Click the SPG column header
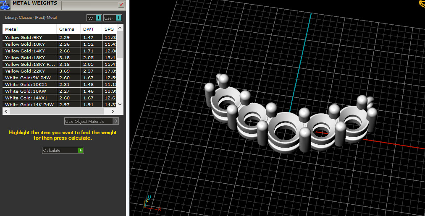The height and width of the screenshot is (216, 425). [x=110, y=29]
